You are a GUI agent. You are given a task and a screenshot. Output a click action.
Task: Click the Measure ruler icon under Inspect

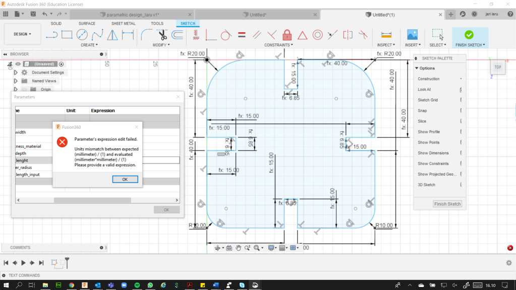386,35
